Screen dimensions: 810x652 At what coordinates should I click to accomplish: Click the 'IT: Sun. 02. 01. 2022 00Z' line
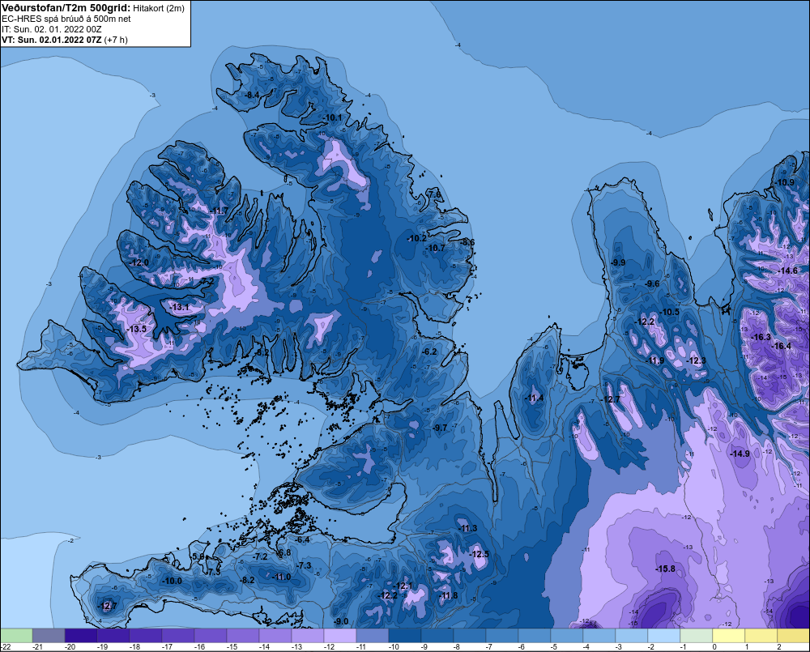pyautogui.click(x=51, y=29)
